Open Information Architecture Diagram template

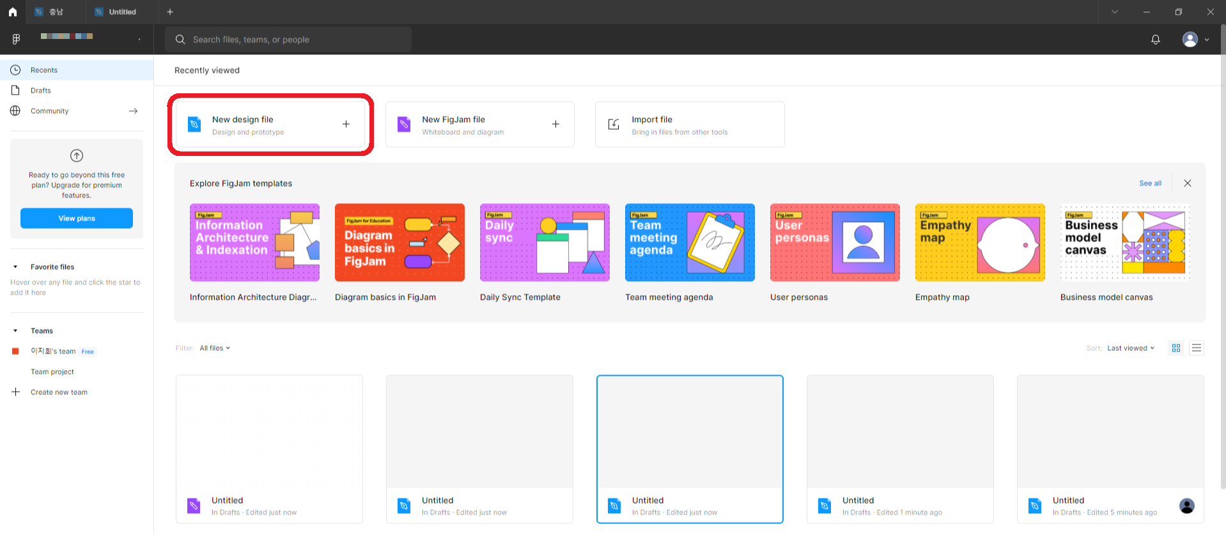point(254,242)
